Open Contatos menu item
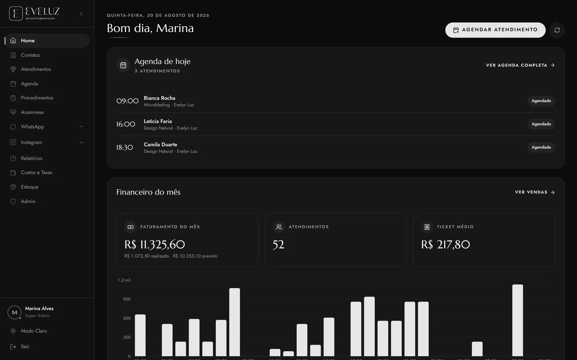Viewport: 577px width, 360px height. click(47, 55)
